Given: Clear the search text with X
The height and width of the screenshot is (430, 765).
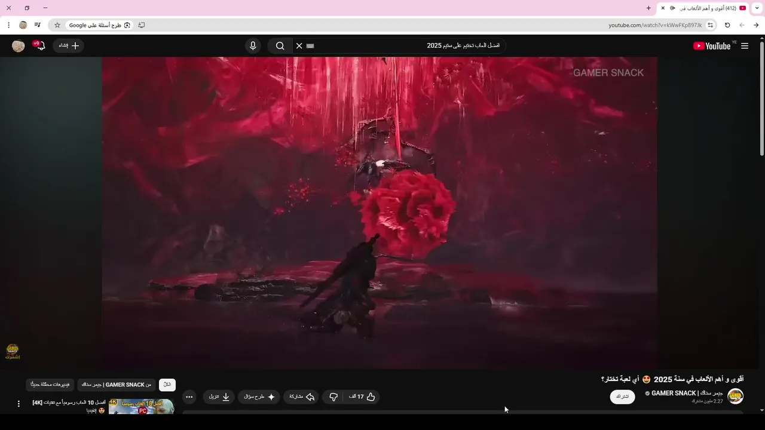Looking at the screenshot, I should pyautogui.click(x=299, y=46).
